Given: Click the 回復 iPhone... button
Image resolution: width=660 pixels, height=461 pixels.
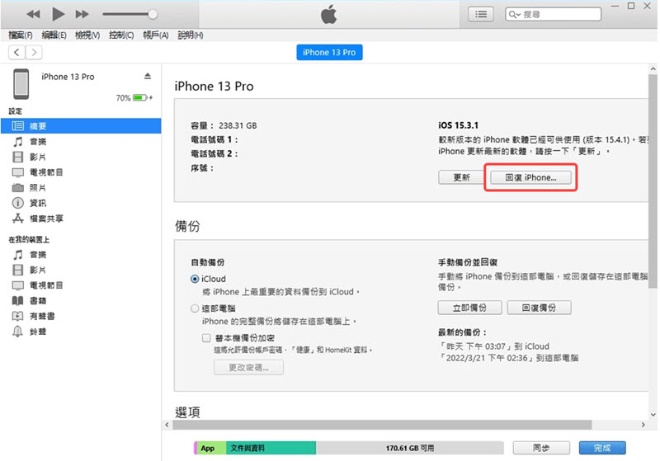Looking at the screenshot, I should tap(530, 177).
